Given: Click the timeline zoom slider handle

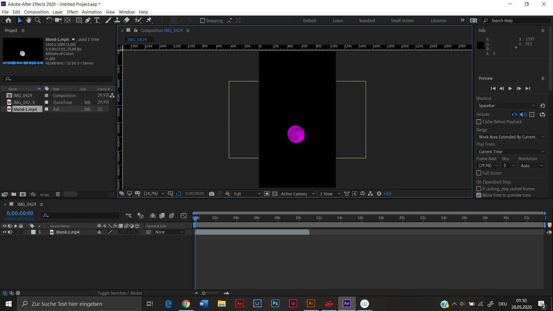Looking at the screenshot, I should coord(204,293).
